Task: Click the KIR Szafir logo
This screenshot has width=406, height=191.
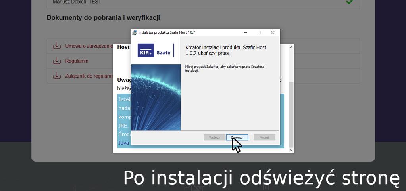Action: click(x=156, y=50)
